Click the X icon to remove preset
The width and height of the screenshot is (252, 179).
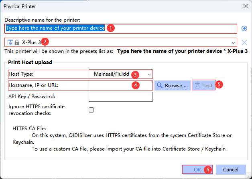[244, 42]
